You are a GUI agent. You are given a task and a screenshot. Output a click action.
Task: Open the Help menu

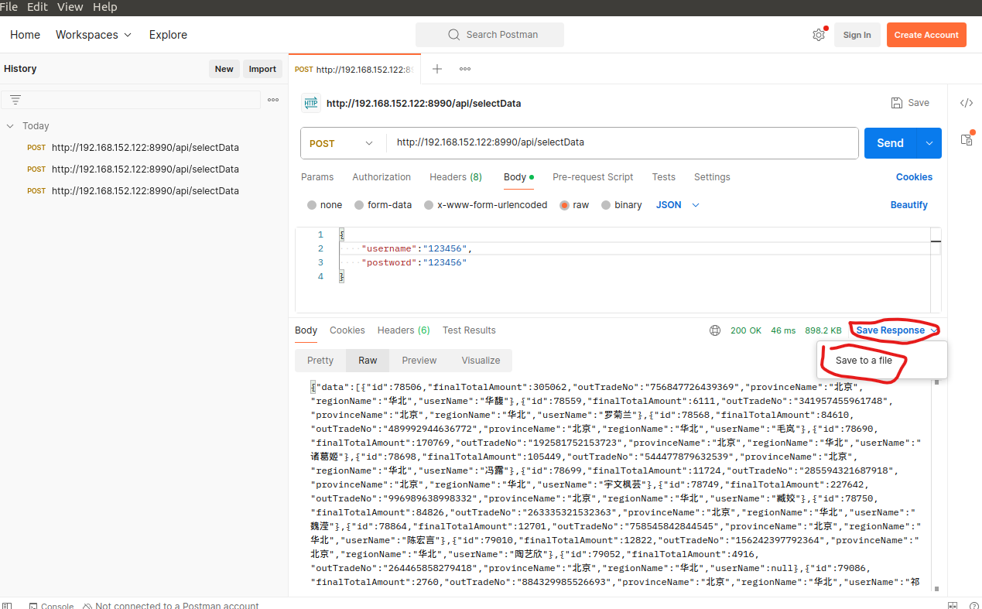click(105, 7)
